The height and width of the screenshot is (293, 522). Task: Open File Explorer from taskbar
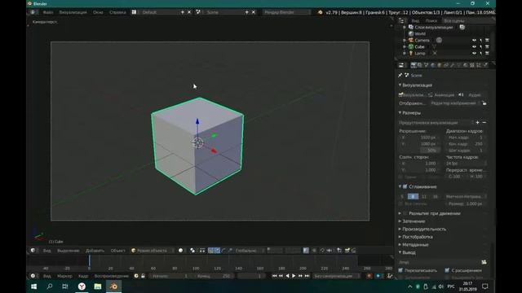pyautogui.click(x=98, y=286)
